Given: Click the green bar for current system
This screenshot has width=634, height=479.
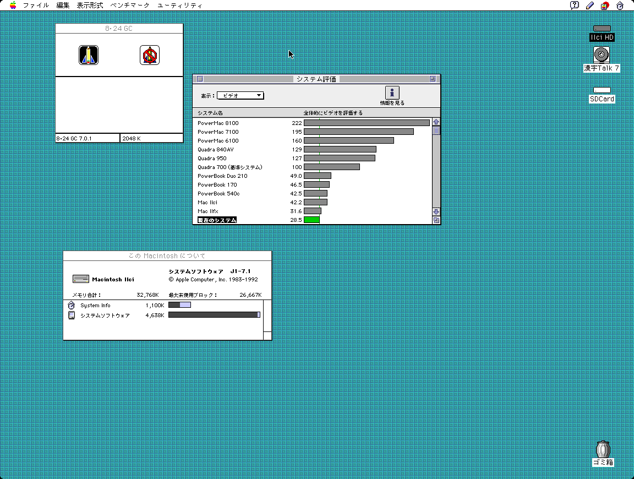Looking at the screenshot, I should [x=311, y=220].
